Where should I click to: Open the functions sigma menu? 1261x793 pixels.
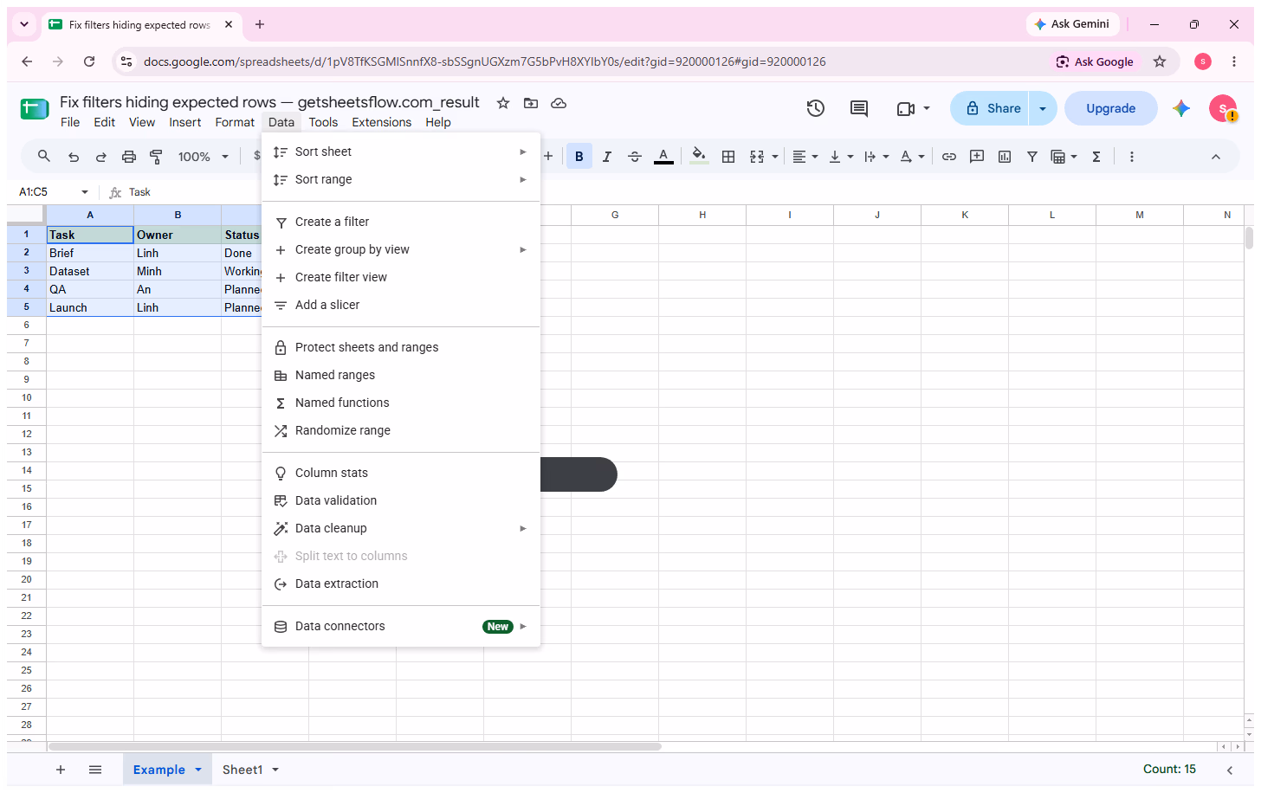(1096, 157)
